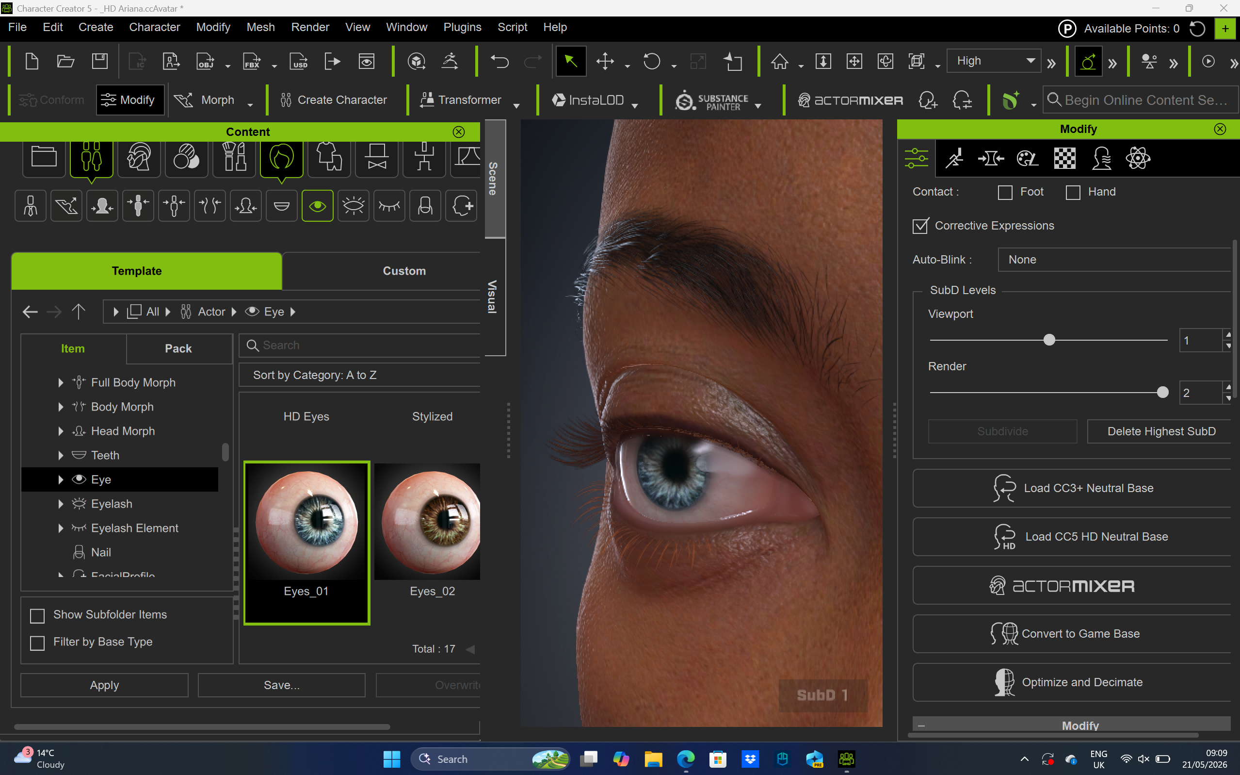Go back with the left arrow in Content
The image size is (1240, 775).
(x=30, y=312)
